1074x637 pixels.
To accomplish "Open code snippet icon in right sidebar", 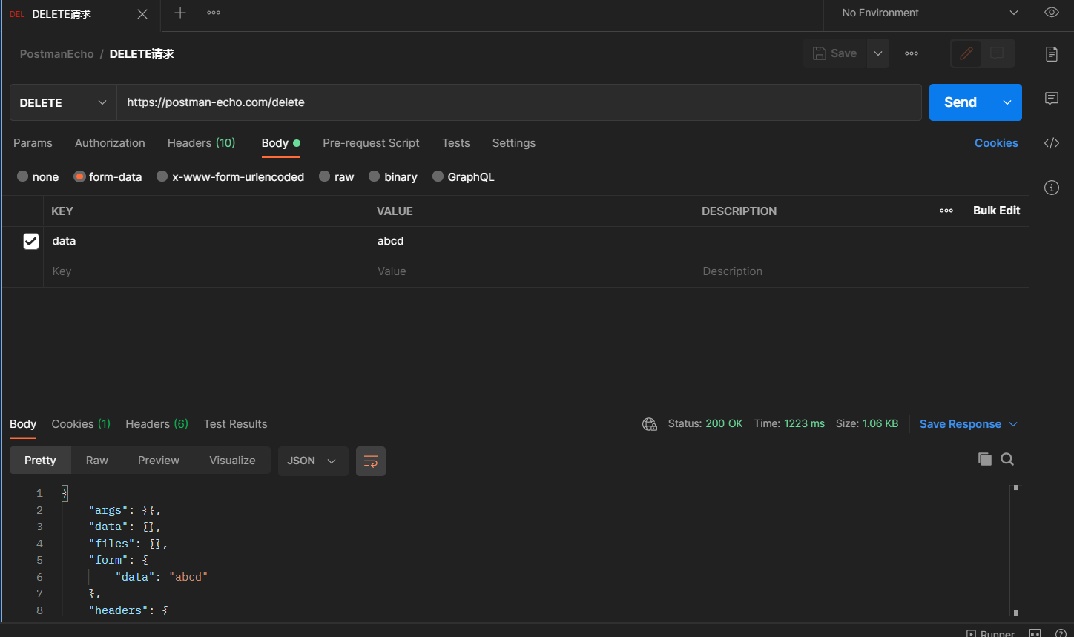I will click(1052, 143).
